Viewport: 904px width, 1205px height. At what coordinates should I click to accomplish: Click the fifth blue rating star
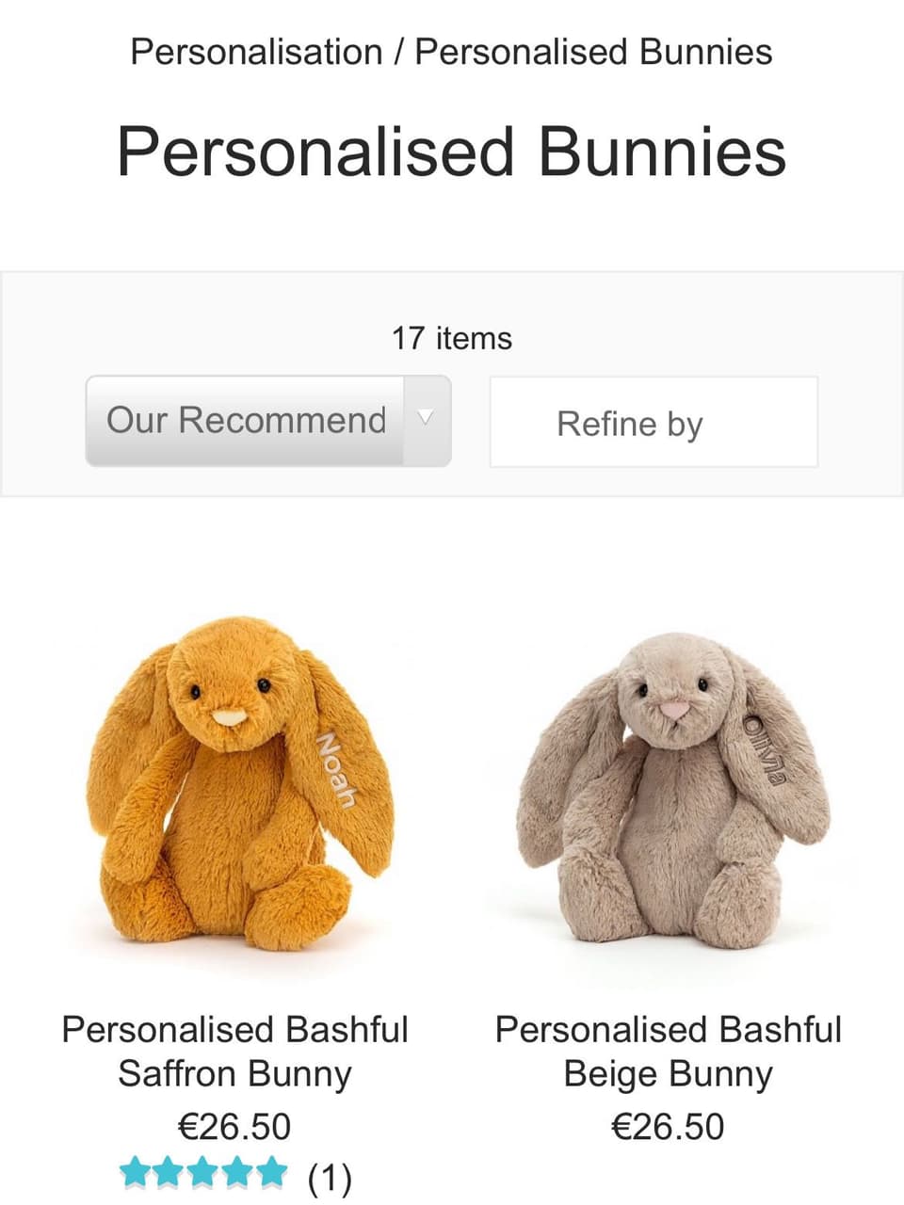(271, 1173)
